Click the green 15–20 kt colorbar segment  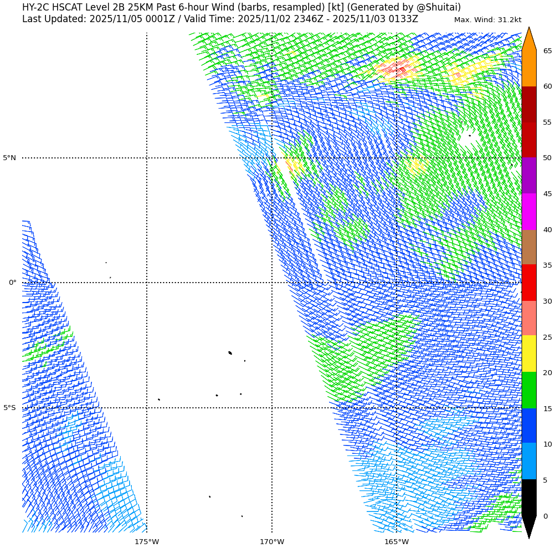tap(529, 390)
